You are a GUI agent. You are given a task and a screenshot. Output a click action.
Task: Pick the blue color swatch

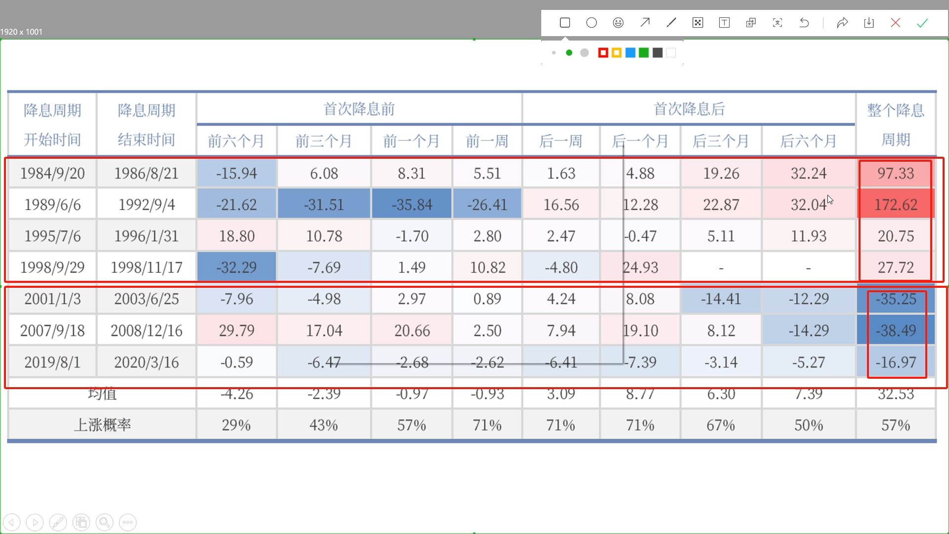click(x=630, y=53)
